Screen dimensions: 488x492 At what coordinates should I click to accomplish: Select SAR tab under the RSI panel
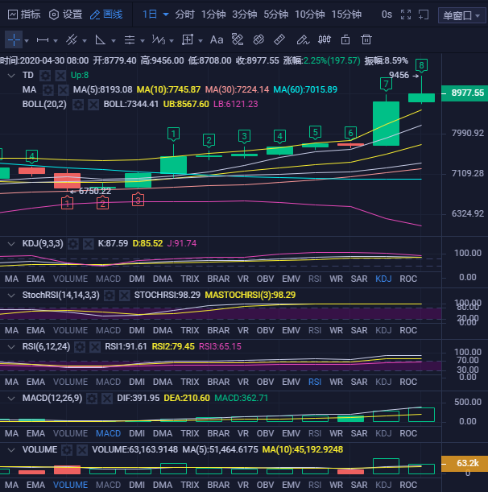[359, 382]
